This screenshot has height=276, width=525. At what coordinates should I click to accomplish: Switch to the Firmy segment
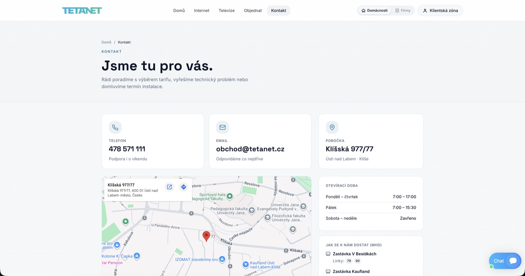click(403, 11)
